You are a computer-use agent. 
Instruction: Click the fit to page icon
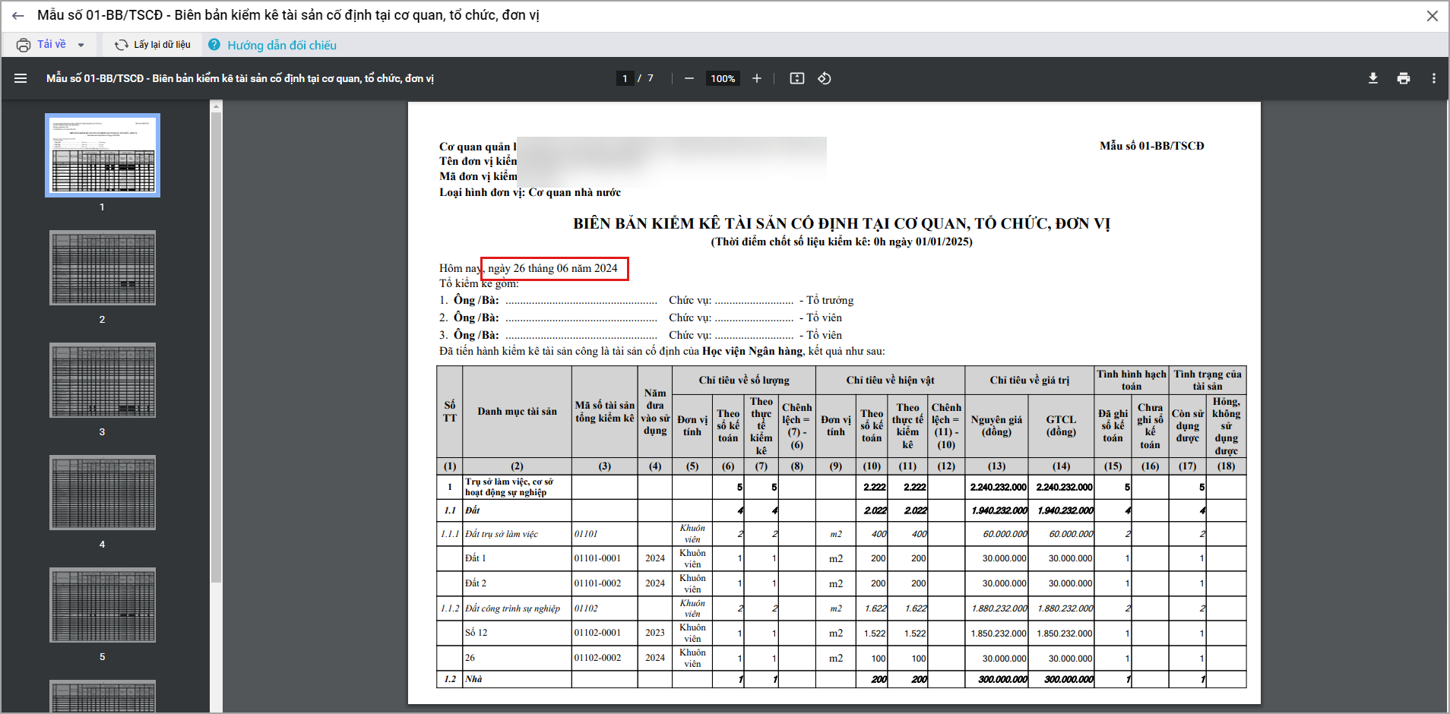click(x=796, y=78)
